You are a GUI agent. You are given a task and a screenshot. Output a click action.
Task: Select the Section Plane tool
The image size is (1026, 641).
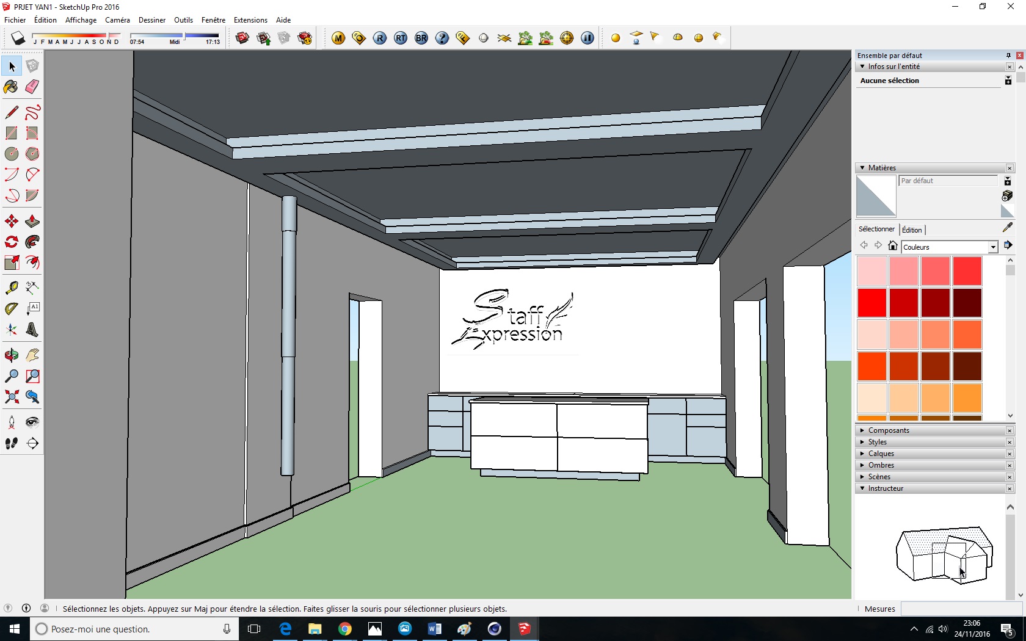pos(32,443)
